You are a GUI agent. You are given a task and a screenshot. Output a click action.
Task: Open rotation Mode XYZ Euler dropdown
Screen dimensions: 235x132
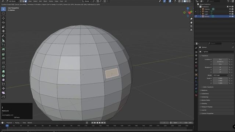pyautogui.click(x=220, y=75)
